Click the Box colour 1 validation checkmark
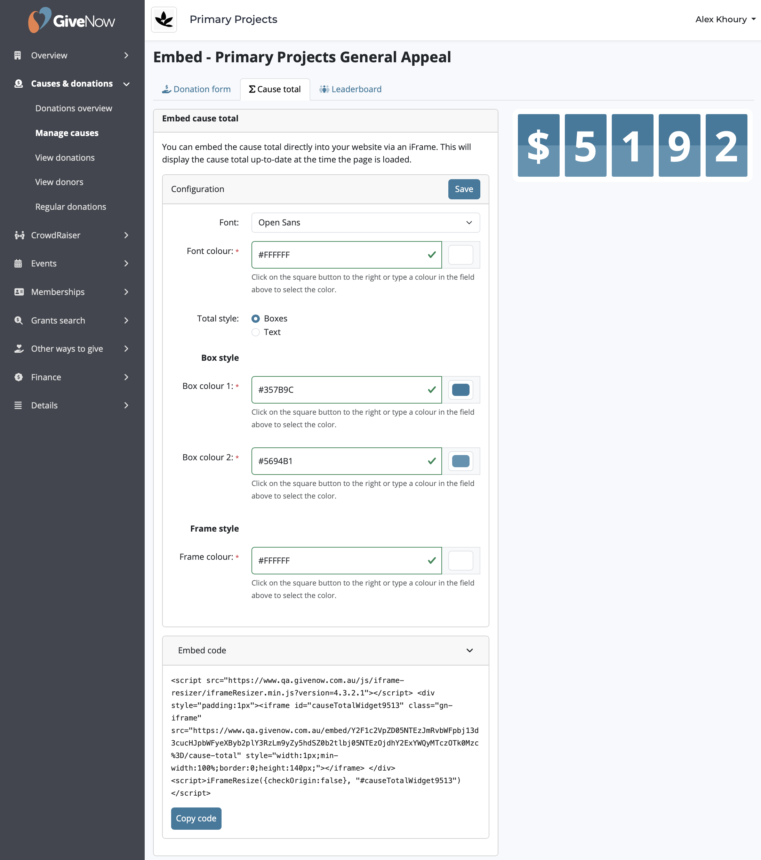This screenshot has height=860, width=761. coord(432,390)
